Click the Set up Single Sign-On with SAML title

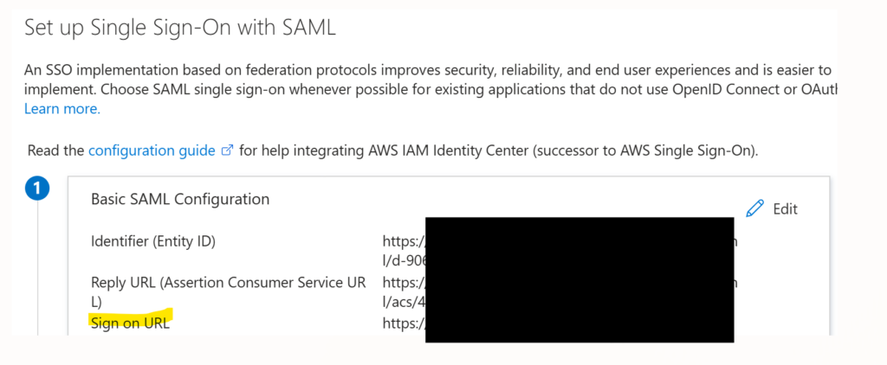pos(180,28)
